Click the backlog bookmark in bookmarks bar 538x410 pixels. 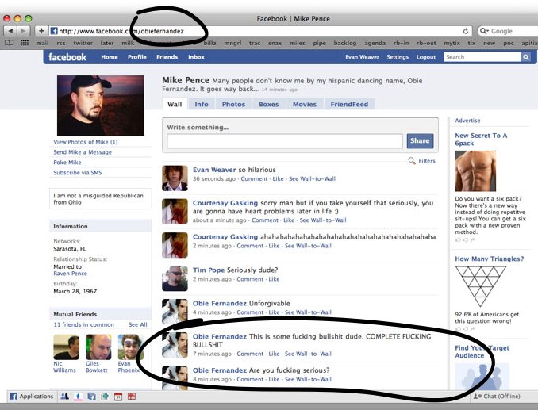coord(345,43)
